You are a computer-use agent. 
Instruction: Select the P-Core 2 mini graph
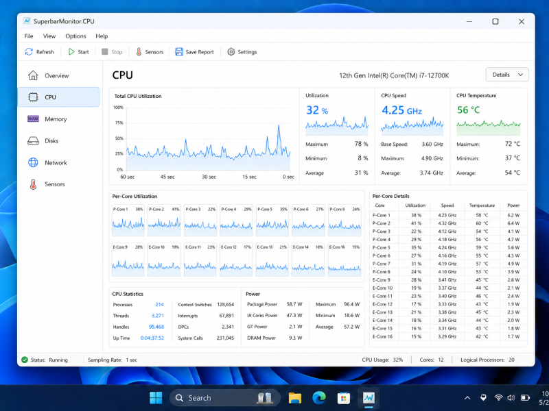(x=164, y=221)
